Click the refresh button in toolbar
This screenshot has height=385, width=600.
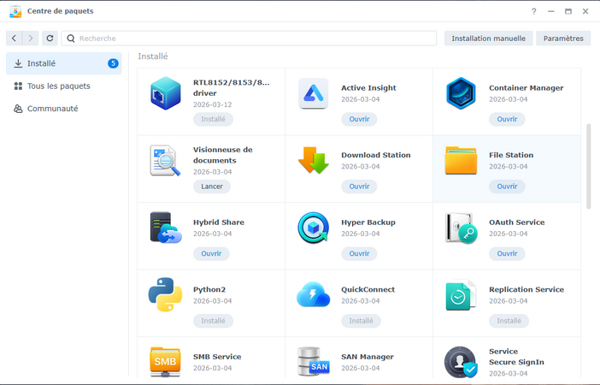point(50,38)
